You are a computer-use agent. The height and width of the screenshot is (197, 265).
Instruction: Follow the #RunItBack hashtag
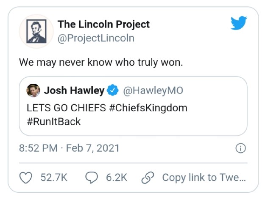pos(53,121)
